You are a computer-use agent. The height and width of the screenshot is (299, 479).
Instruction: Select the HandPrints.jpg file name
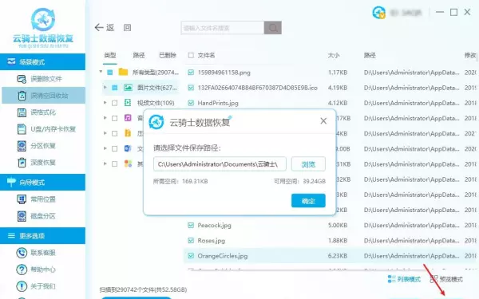click(x=218, y=103)
